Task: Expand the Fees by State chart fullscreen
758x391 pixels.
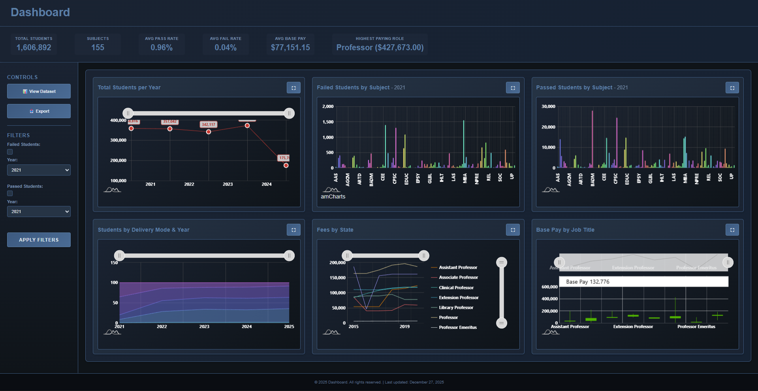Action: pyautogui.click(x=513, y=230)
